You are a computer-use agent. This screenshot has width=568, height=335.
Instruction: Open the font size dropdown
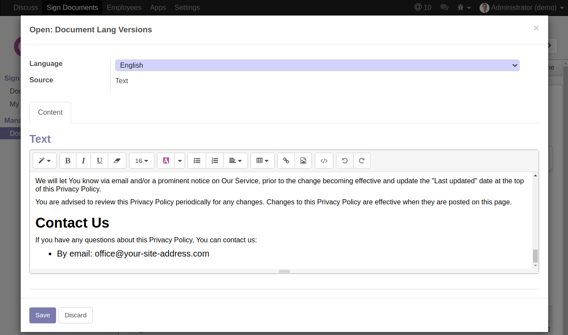(x=141, y=160)
